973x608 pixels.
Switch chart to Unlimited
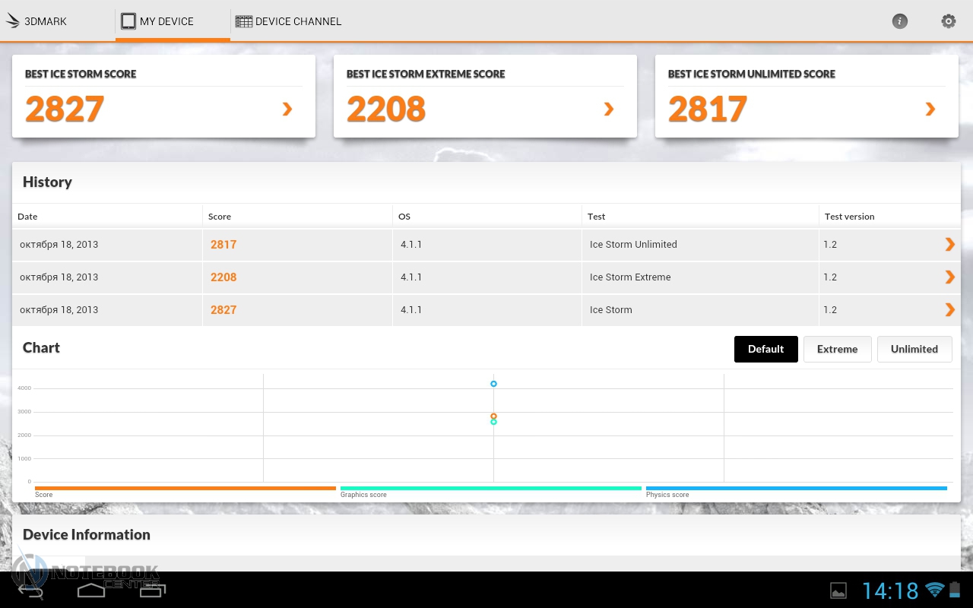914,349
